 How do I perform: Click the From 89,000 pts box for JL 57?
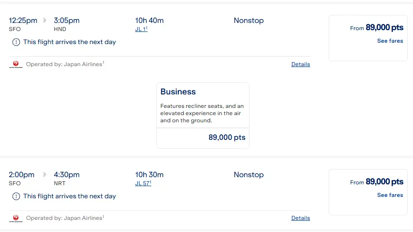click(x=368, y=192)
